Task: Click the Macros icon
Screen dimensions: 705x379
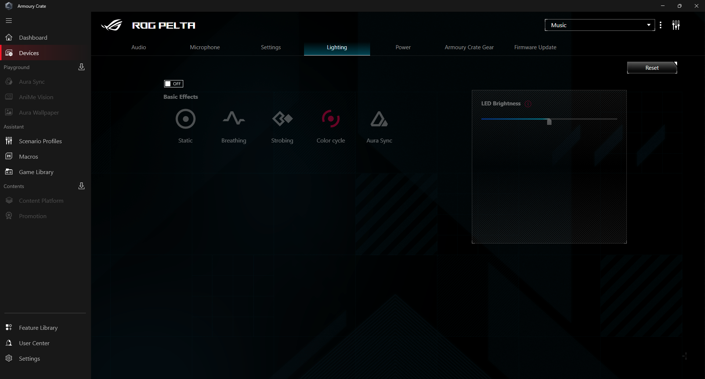Action: click(x=9, y=156)
